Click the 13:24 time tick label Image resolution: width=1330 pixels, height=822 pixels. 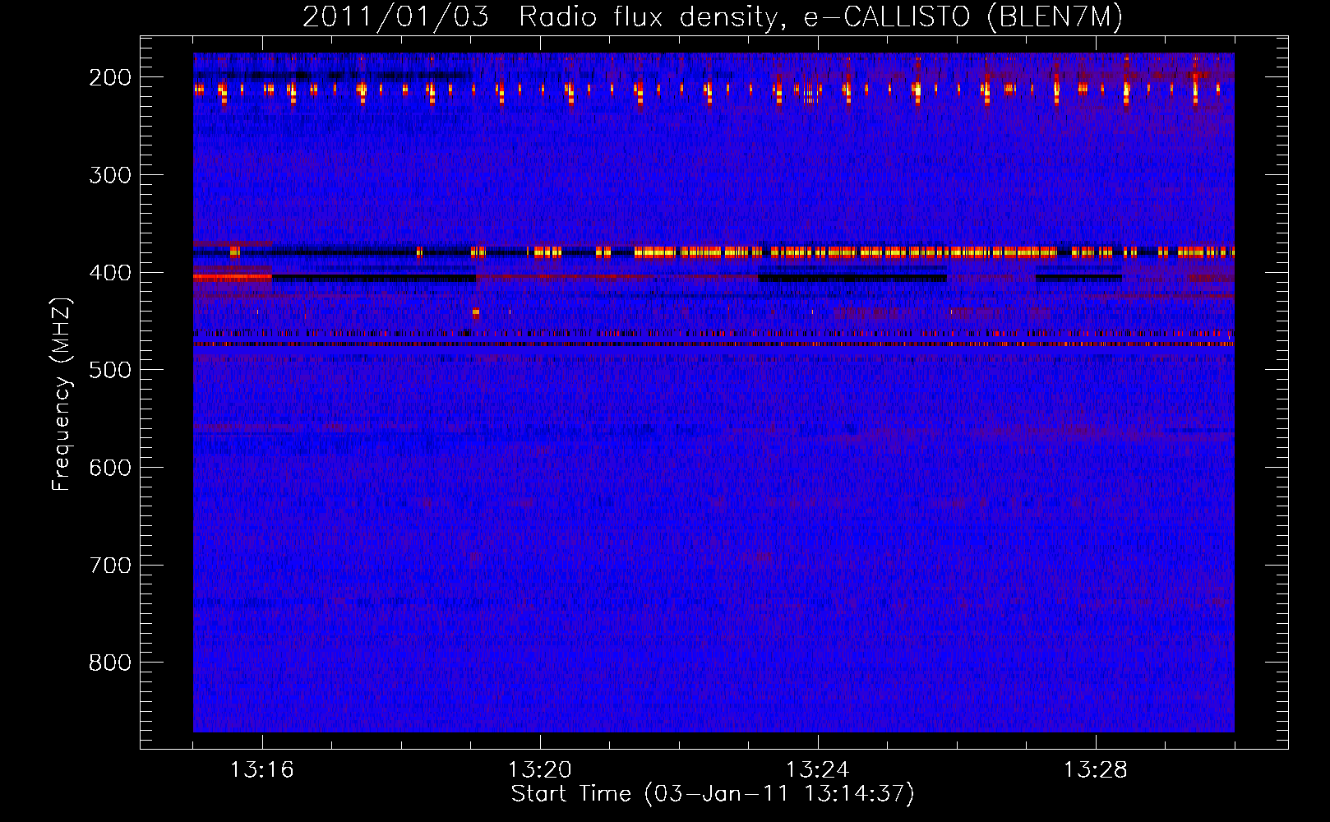tap(817, 770)
